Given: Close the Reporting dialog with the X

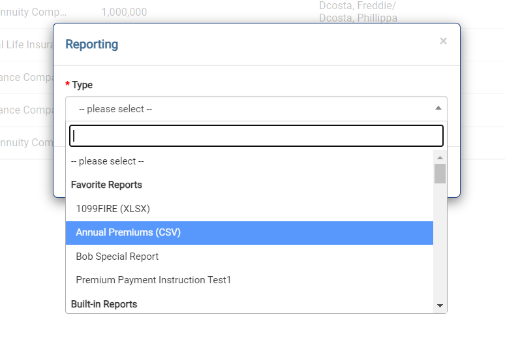Looking at the screenshot, I should (443, 41).
